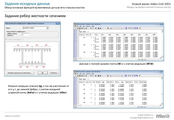Open Edit menu in the Eff.W text editor
Screen dimensions: 174x120
tap(80, 26)
